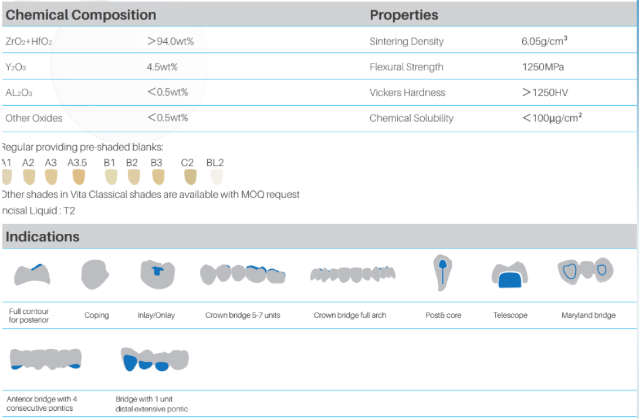Click the Incisal Liquid T2 text
Image resolution: width=639 pixels, height=419 pixels.
click(x=38, y=211)
